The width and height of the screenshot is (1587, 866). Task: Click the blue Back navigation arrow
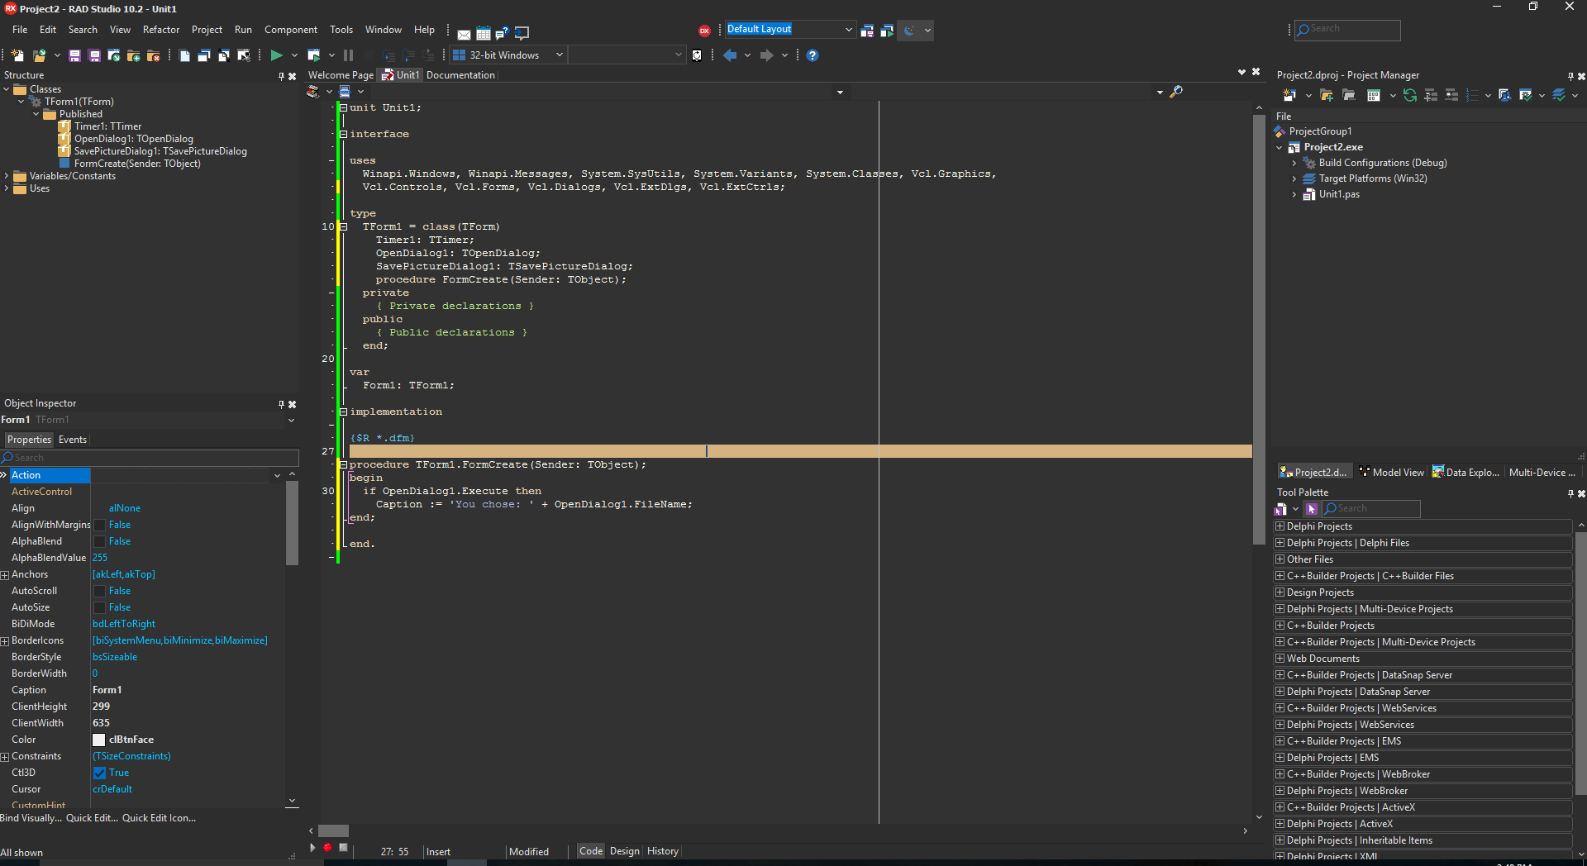coord(730,55)
